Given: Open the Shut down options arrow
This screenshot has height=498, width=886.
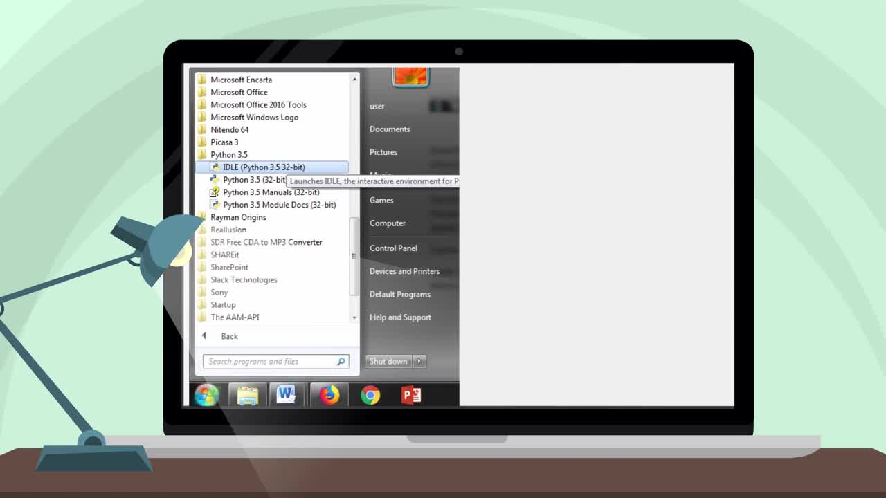Looking at the screenshot, I should [x=419, y=361].
